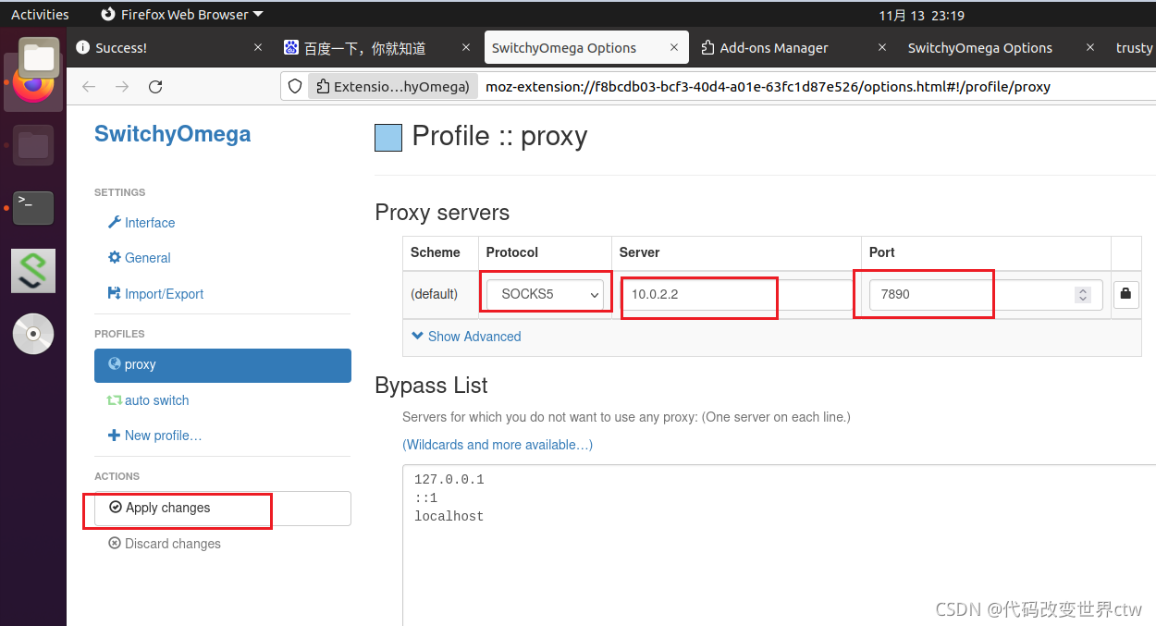Screen dimensions: 1156x626
Task: Reload the page with the refresh icon
Action: pyautogui.click(x=155, y=87)
